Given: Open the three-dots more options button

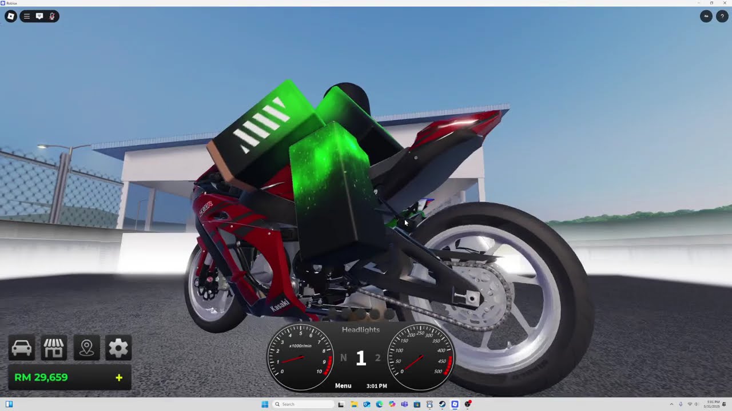Looking at the screenshot, I should click(706, 16).
